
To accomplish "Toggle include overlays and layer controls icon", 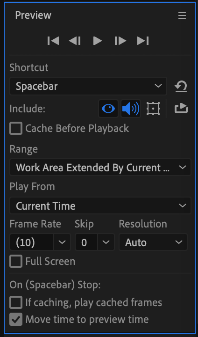I will pyautogui.click(x=153, y=109).
